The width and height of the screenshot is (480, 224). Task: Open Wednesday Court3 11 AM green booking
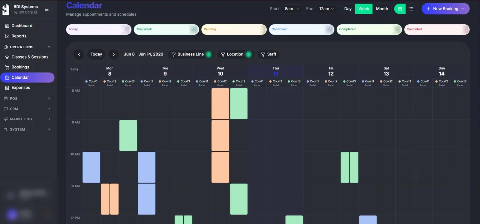[239, 199]
